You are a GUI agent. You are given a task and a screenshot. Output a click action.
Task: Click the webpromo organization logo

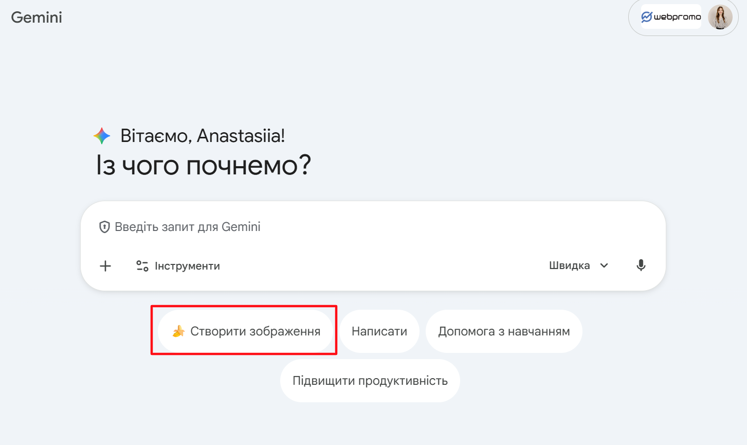[x=670, y=17]
